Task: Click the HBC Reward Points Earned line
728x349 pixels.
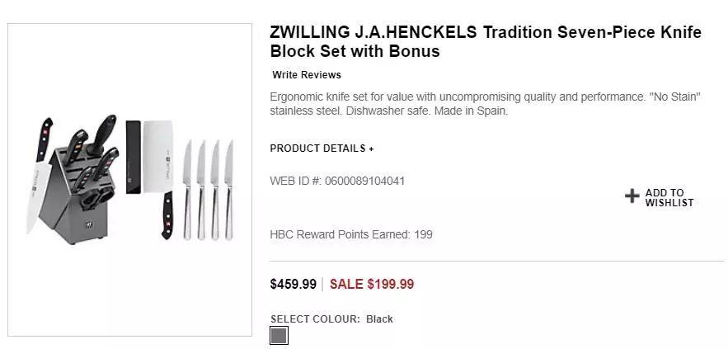Action: pos(351,234)
